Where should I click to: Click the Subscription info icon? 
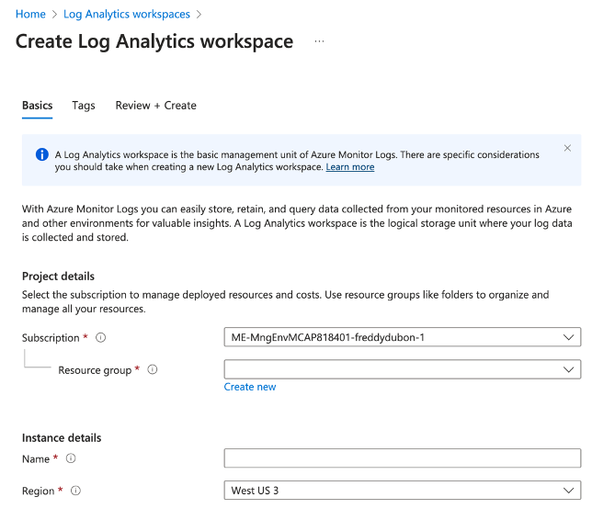(x=100, y=337)
